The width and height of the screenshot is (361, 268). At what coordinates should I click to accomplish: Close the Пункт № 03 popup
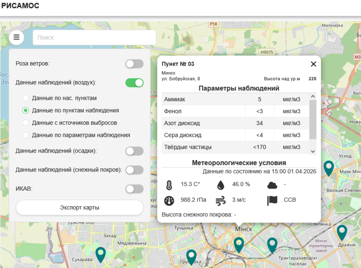(x=314, y=64)
